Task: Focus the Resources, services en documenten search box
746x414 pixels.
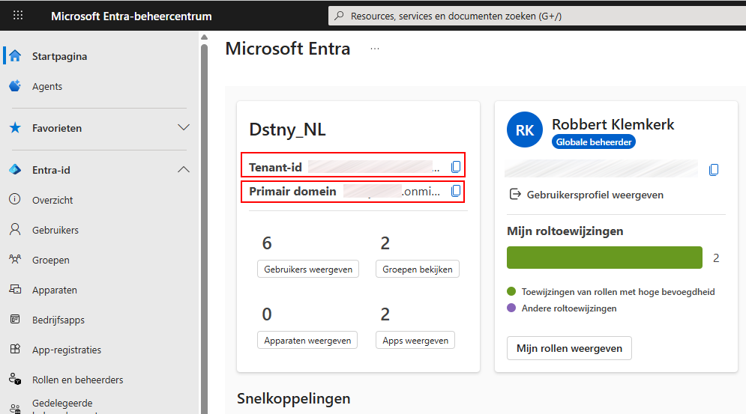Action: point(537,16)
